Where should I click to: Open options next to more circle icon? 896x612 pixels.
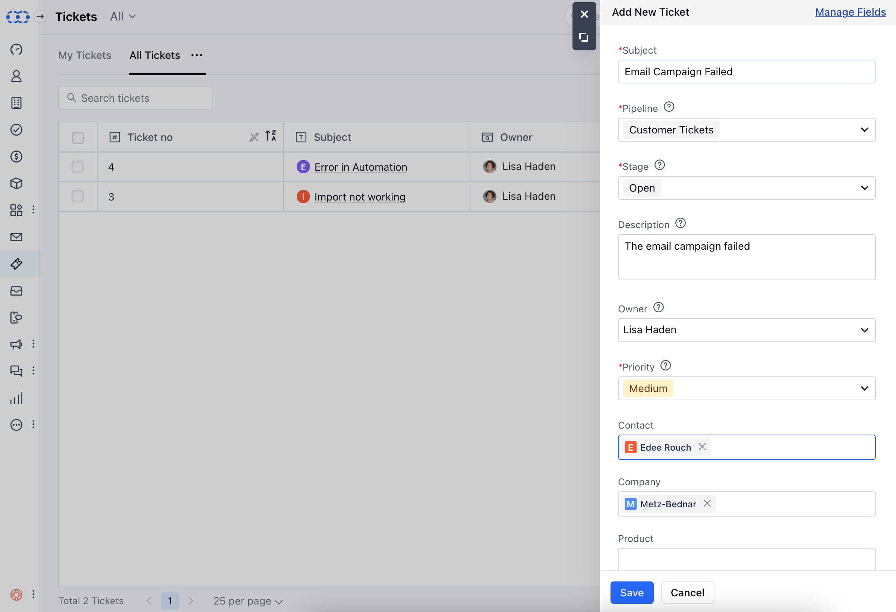pos(34,425)
